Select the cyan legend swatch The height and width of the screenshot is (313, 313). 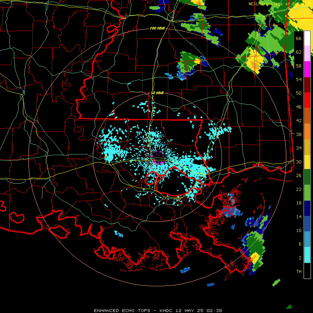click(x=307, y=255)
